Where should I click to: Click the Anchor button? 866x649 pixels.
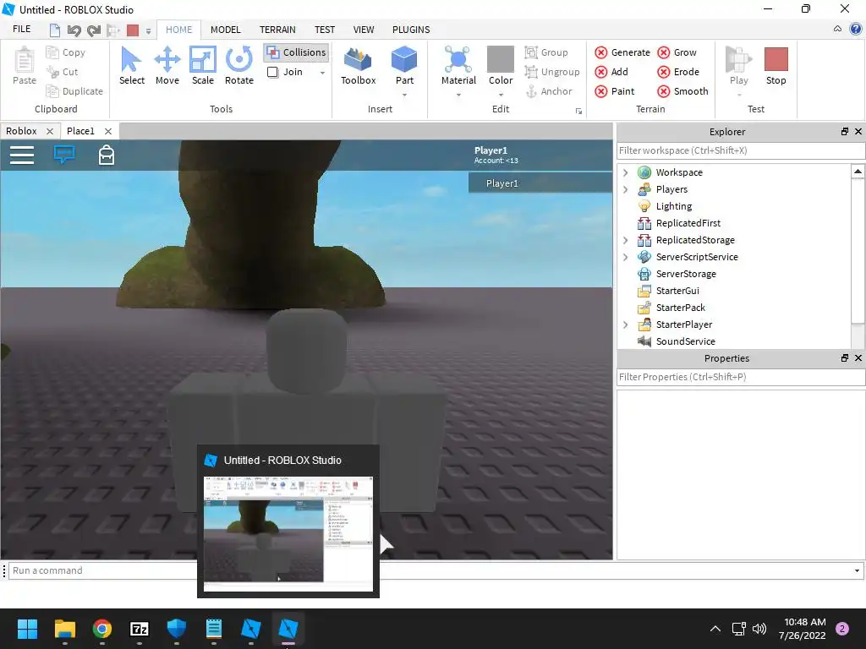point(548,91)
